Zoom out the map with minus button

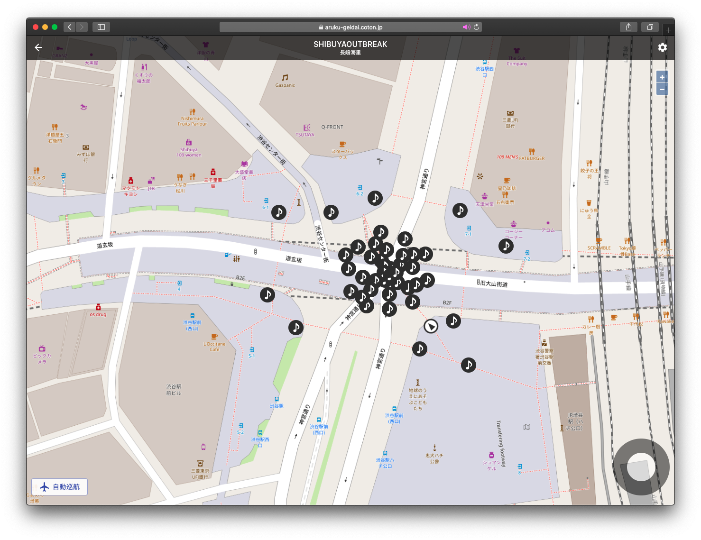tap(662, 89)
